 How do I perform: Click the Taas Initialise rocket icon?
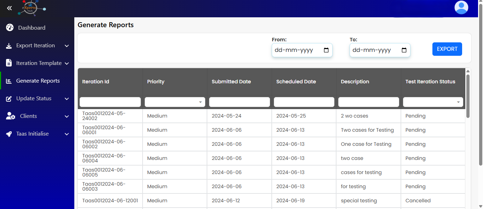point(9,134)
